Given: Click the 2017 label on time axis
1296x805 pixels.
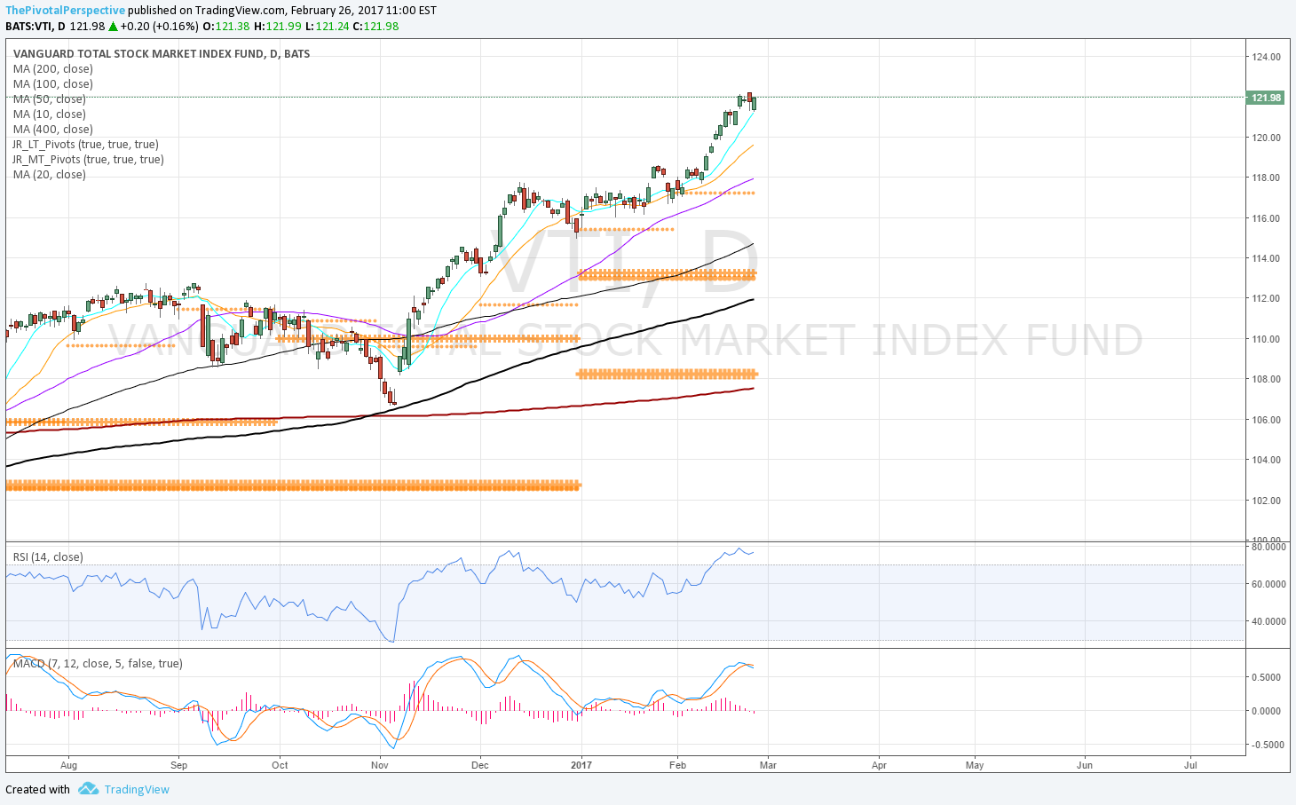Looking at the screenshot, I should click(x=581, y=765).
